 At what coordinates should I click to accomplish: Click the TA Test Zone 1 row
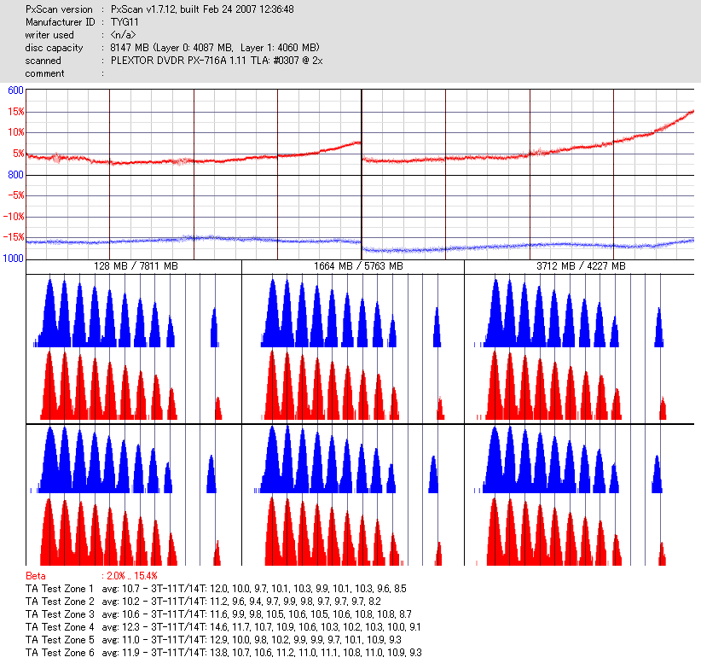click(x=216, y=589)
